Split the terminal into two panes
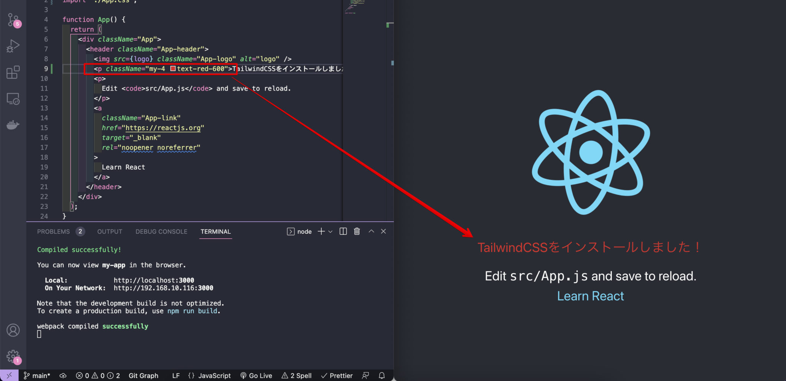 pyautogui.click(x=342, y=231)
